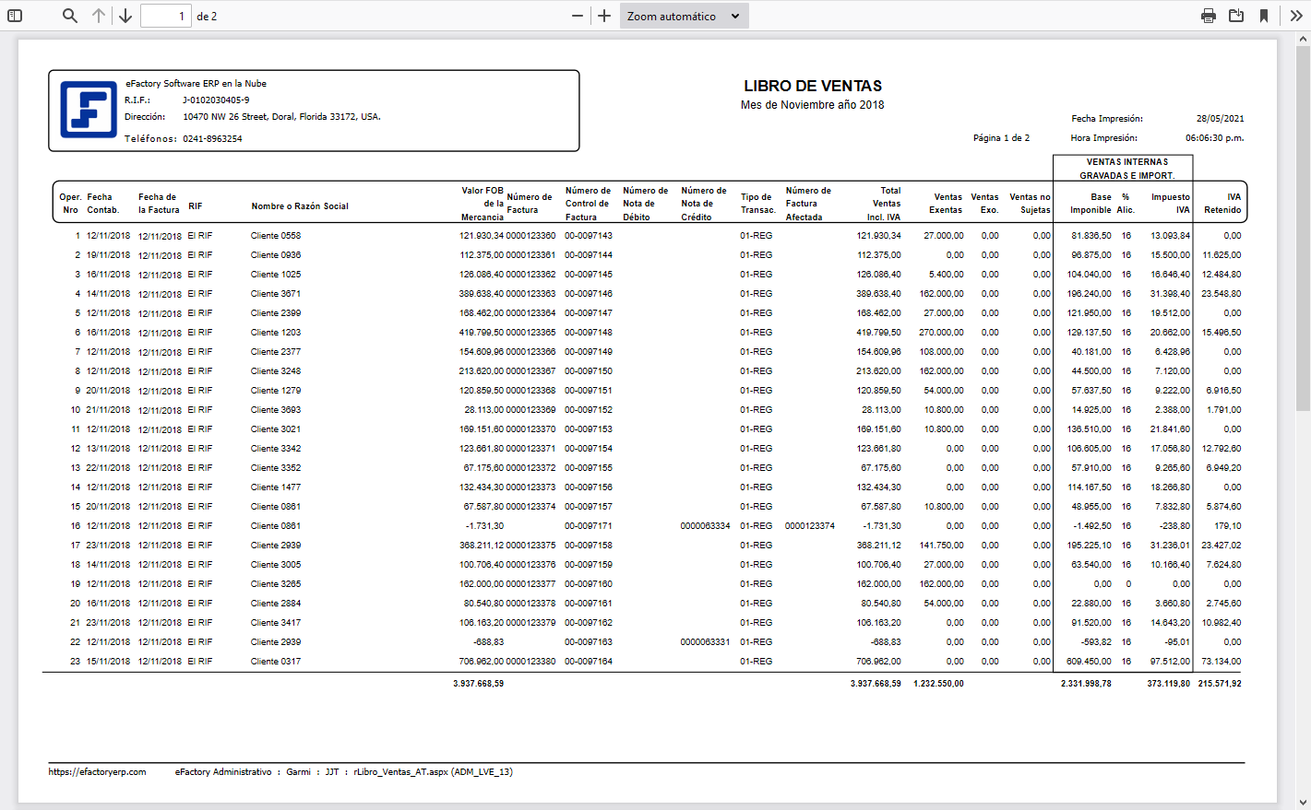Bookmark the current view
Image resolution: width=1311 pixels, height=810 pixels.
pyautogui.click(x=1264, y=16)
